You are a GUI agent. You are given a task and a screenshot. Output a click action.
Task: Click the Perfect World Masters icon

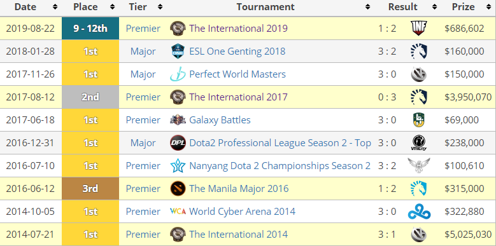pyautogui.click(x=178, y=74)
